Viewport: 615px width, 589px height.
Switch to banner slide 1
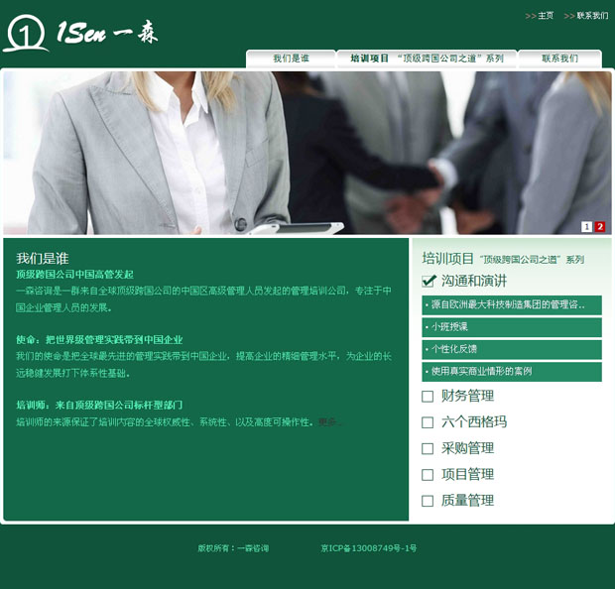coord(586,227)
